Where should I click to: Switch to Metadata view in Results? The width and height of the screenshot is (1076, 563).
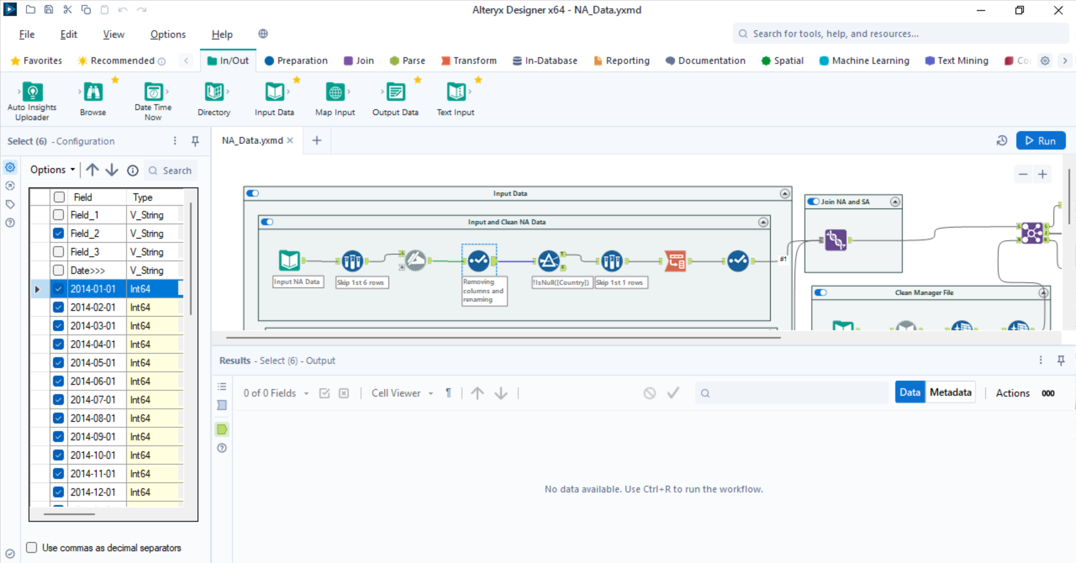tap(950, 392)
